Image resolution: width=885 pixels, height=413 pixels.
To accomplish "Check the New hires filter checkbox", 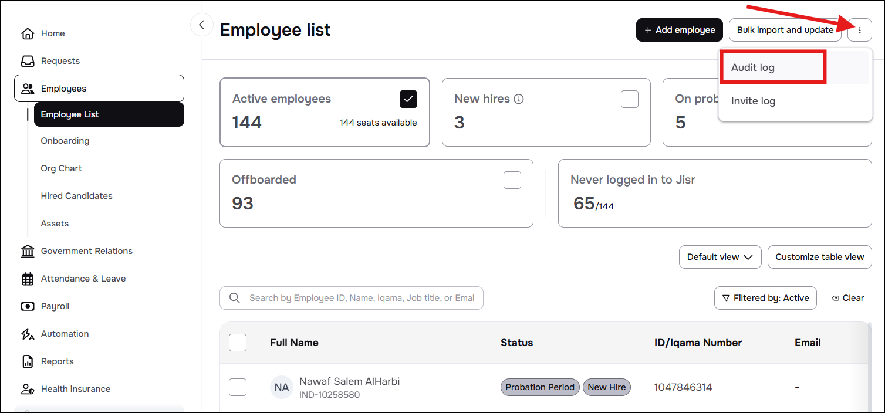I will coord(630,99).
